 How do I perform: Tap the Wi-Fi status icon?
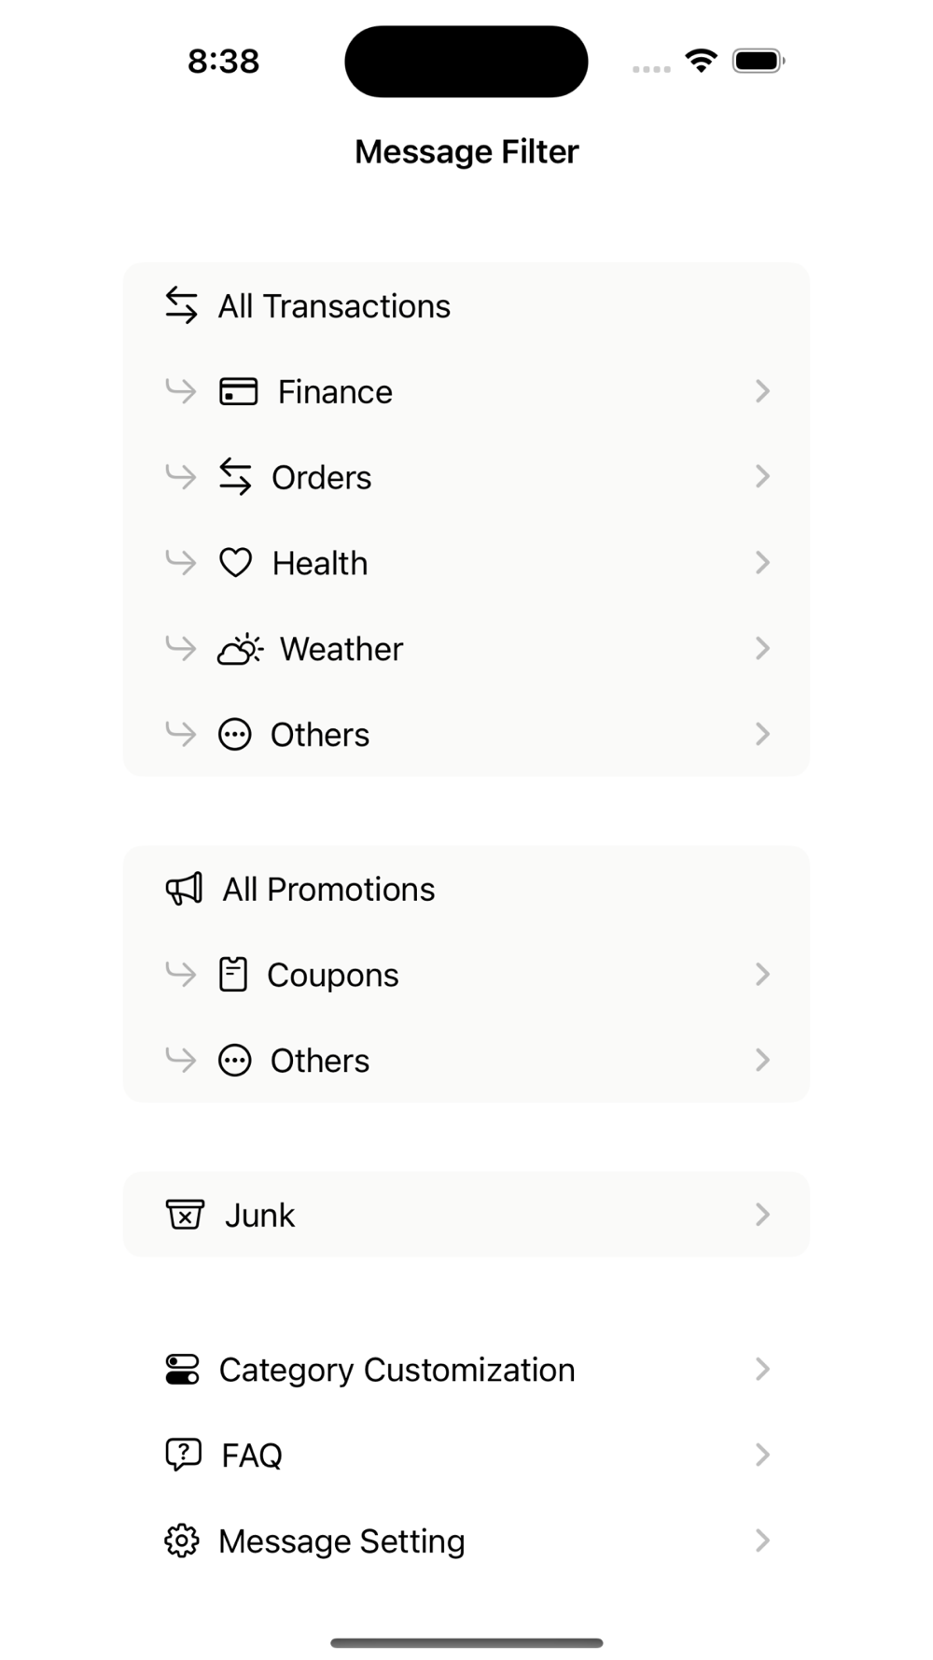701,61
